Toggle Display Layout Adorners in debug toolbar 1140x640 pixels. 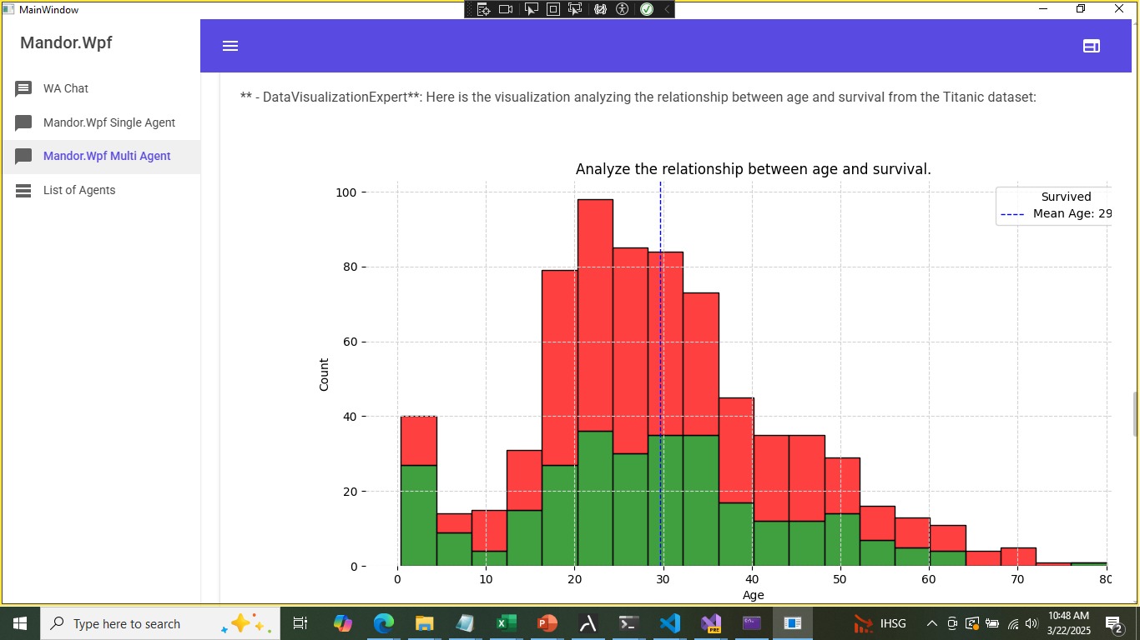coord(552,9)
